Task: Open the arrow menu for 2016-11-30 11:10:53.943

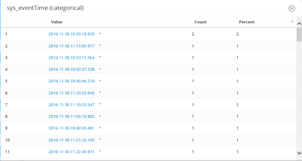Action: coord(100,92)
